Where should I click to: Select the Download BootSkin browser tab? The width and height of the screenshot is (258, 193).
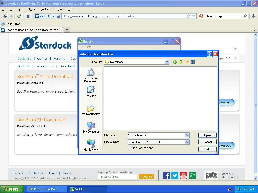[x=31, y=30]
